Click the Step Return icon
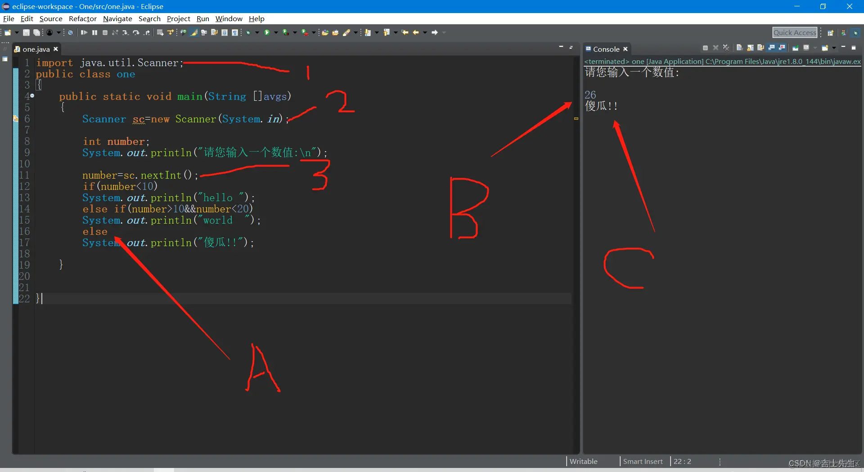864x472 pixels. coord(147,32)
